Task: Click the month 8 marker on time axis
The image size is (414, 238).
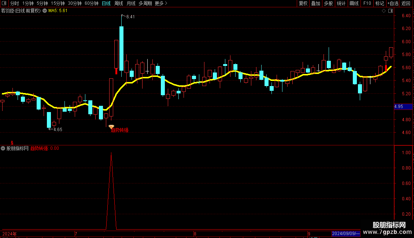Action: (x=195, y=234)
